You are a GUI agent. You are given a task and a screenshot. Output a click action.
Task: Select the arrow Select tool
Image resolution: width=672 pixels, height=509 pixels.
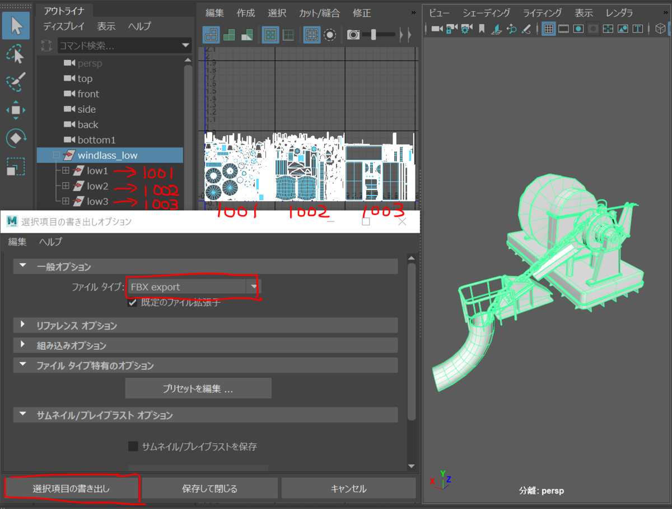pyautogui.click(x=16, y=25)
